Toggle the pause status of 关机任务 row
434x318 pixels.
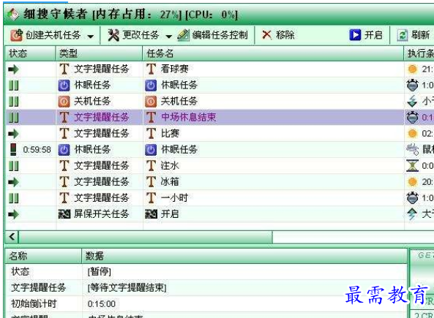tap(14, 101)
